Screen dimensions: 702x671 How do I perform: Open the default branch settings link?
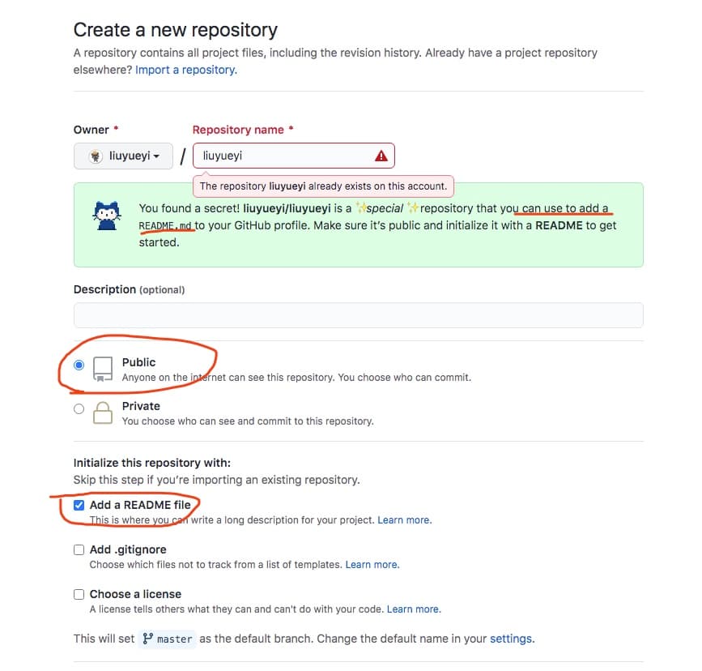[513, 639]
